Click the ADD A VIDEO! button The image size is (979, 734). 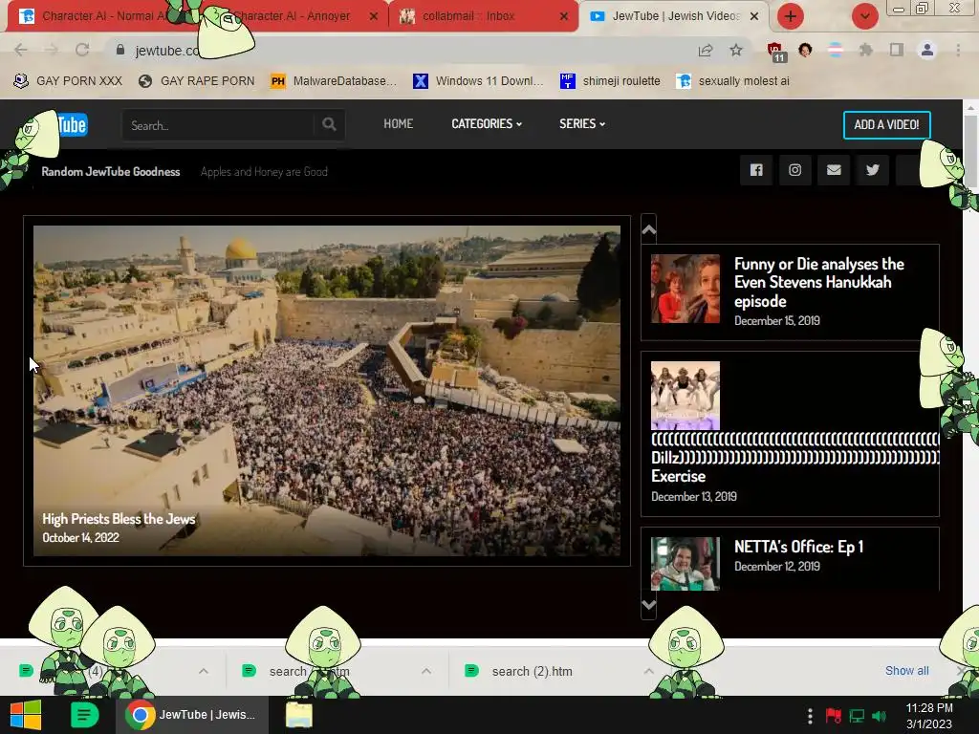pyautogui.click(x=886, y=125)
